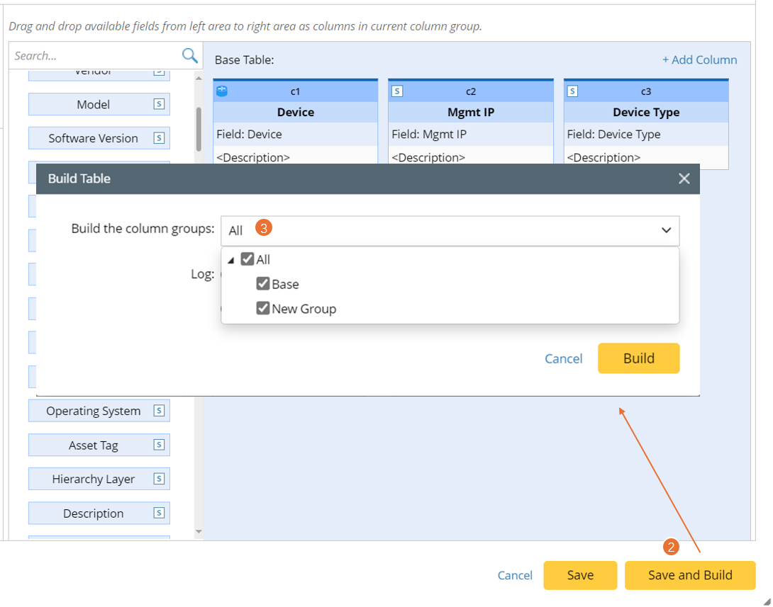
Task: Select the Hierarchy Layer field
Action: point(93,479)
